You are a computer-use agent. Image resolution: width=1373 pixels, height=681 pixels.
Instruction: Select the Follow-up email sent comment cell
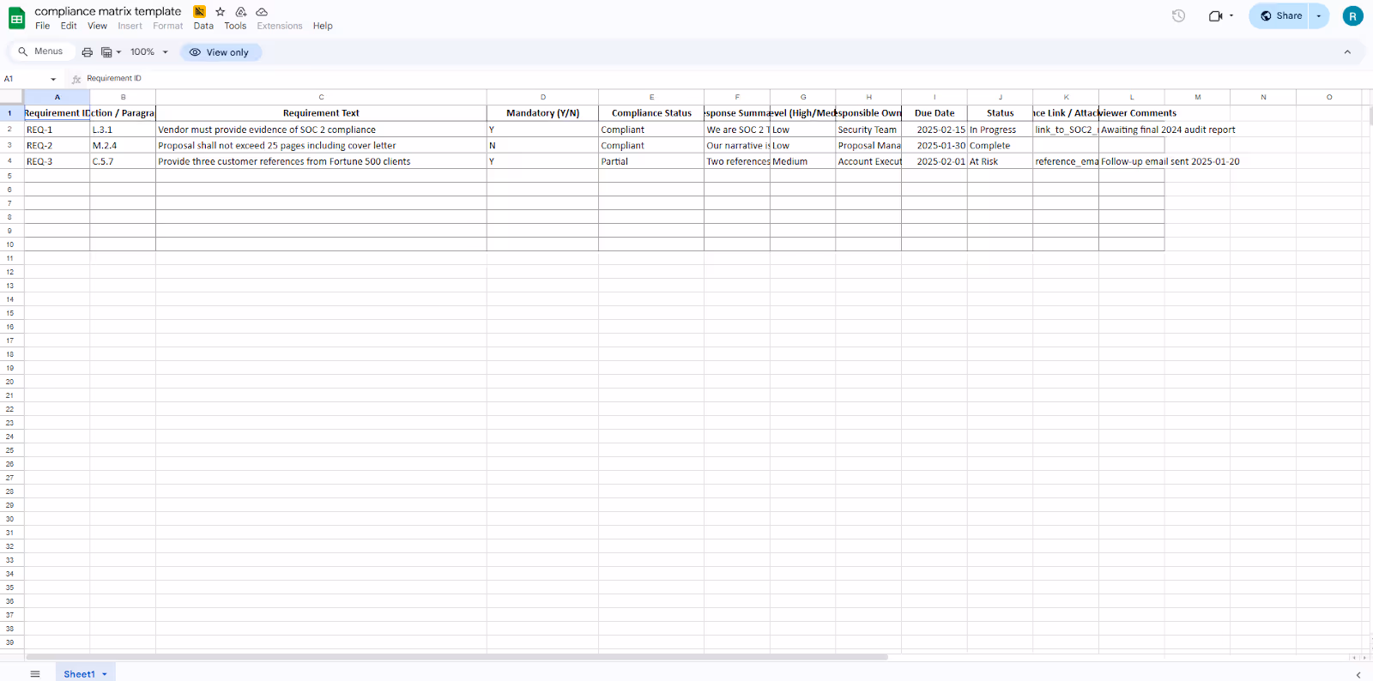click(x=1131, y=161)
